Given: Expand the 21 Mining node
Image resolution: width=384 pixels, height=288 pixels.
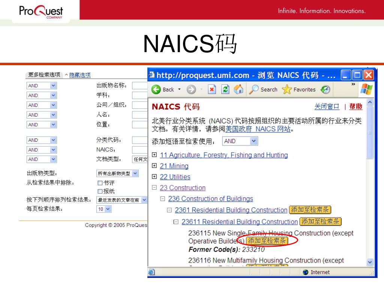Looking at the screenshot, I should pyautogui.click(x=154, y=166).
